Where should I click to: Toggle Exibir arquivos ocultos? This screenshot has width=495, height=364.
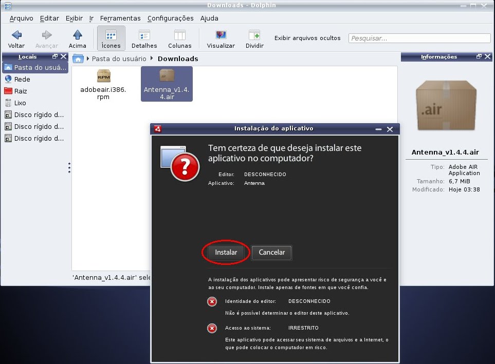click(307, 38)
